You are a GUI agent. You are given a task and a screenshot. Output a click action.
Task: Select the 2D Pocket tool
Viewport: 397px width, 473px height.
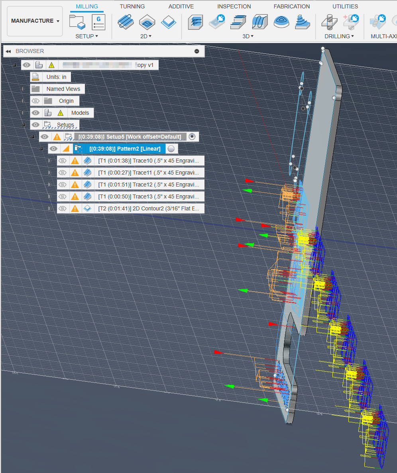(169, 23)
